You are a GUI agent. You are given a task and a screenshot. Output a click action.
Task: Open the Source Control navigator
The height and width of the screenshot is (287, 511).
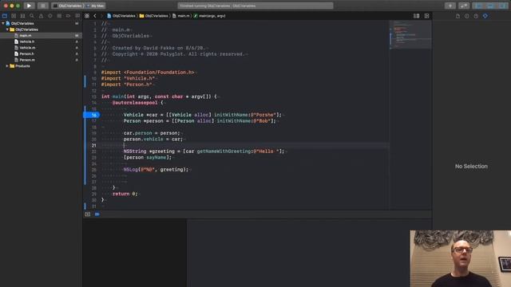point(14,16)
